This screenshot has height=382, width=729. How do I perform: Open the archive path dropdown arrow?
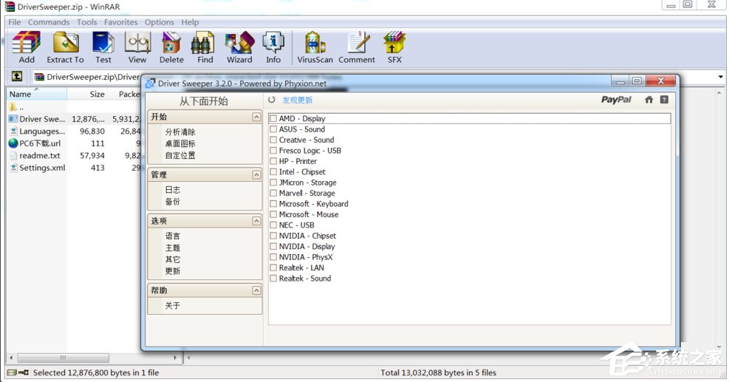[720, 77]
